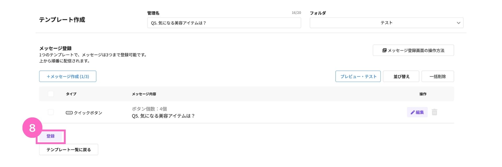Screen dimensions: 502x167
Task: Click +メッセージ作成 (1/3) to add a message
Action: (x=68, y=76)
